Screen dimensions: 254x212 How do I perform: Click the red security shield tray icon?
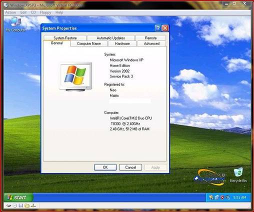pos(222,197)
